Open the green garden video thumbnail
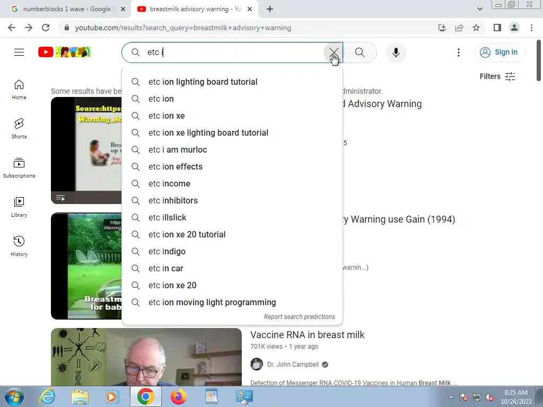Viewport: 543px width, 407px height. (x=86, y=266)
